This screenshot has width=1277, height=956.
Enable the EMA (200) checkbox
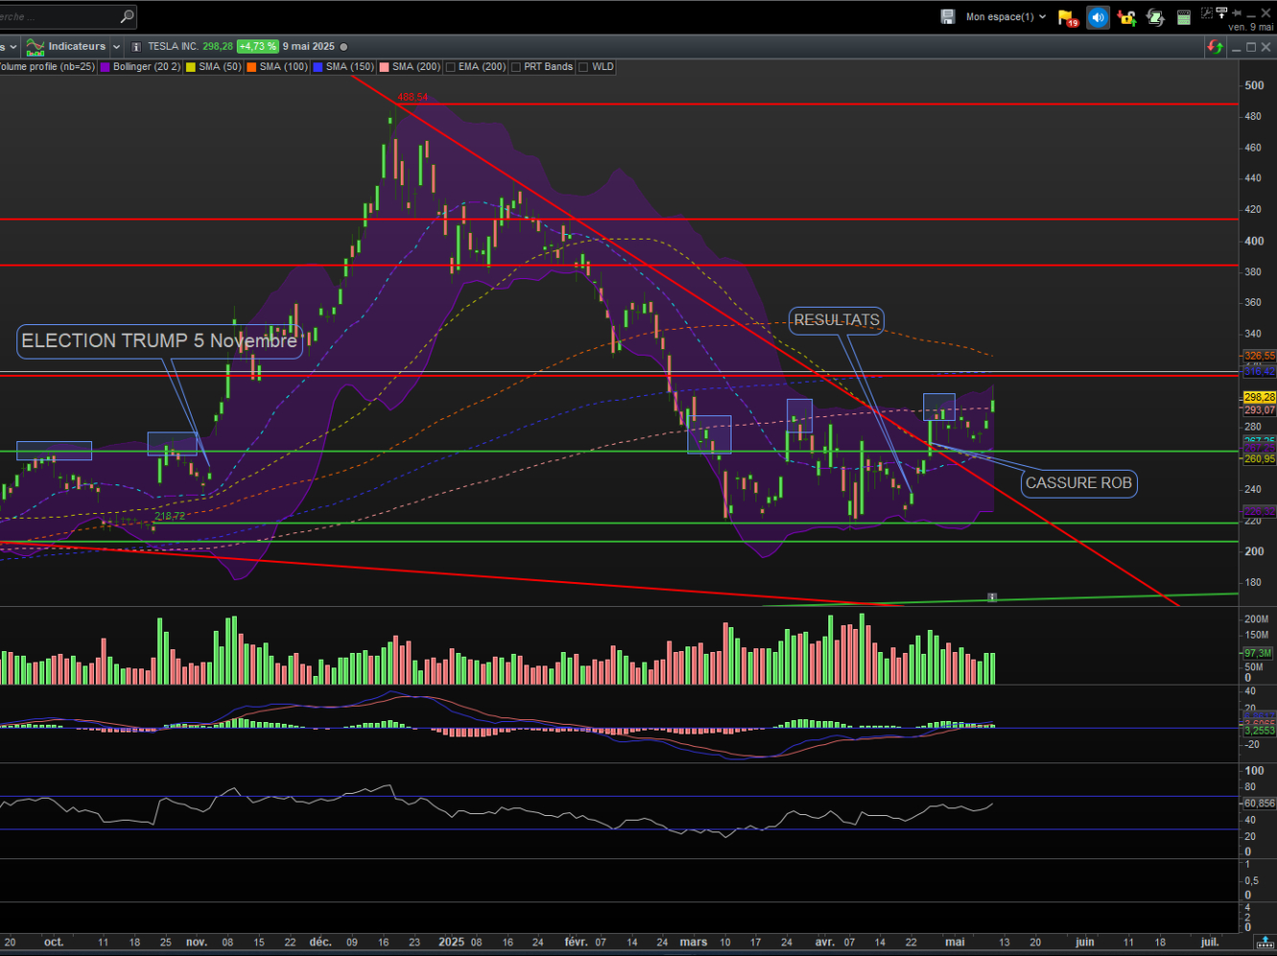click(x=451, y=67)
